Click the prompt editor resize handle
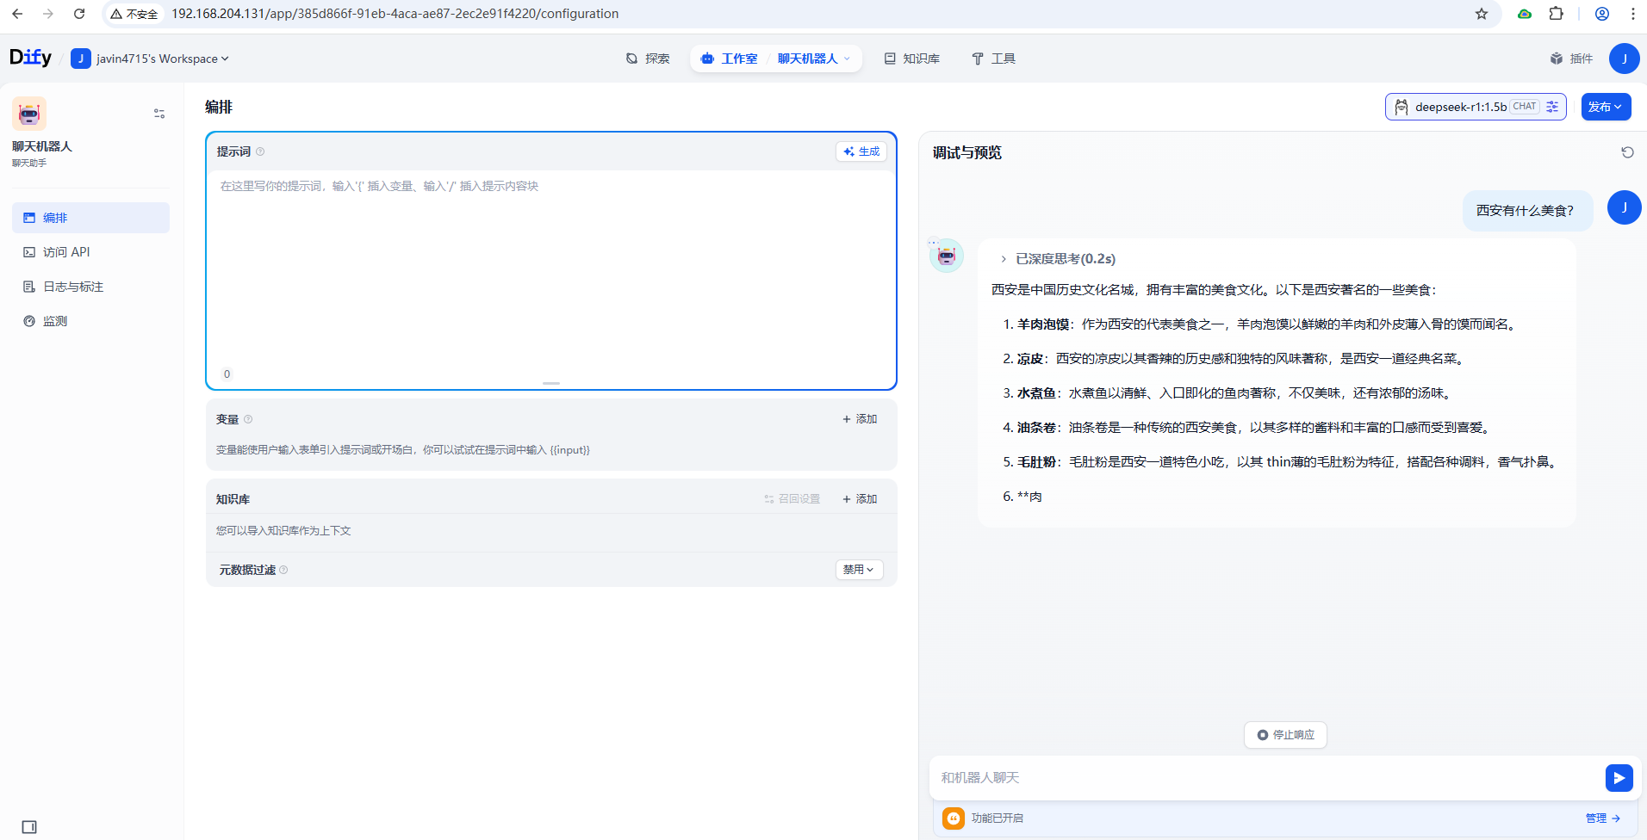The image size is (1647, 840). 551,383
